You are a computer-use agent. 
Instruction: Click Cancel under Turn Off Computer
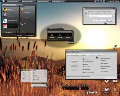(71, 42)
